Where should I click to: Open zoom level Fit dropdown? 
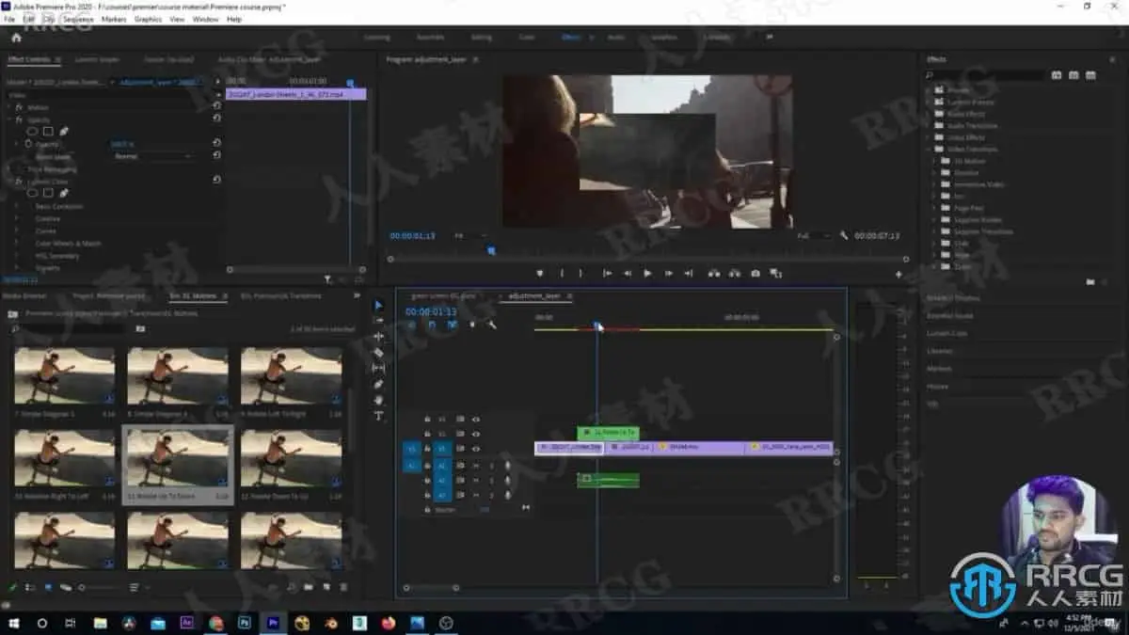471,236
